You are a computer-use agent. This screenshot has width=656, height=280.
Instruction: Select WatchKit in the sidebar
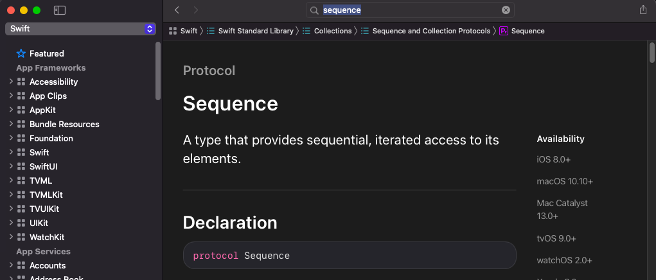click(46, 237)
